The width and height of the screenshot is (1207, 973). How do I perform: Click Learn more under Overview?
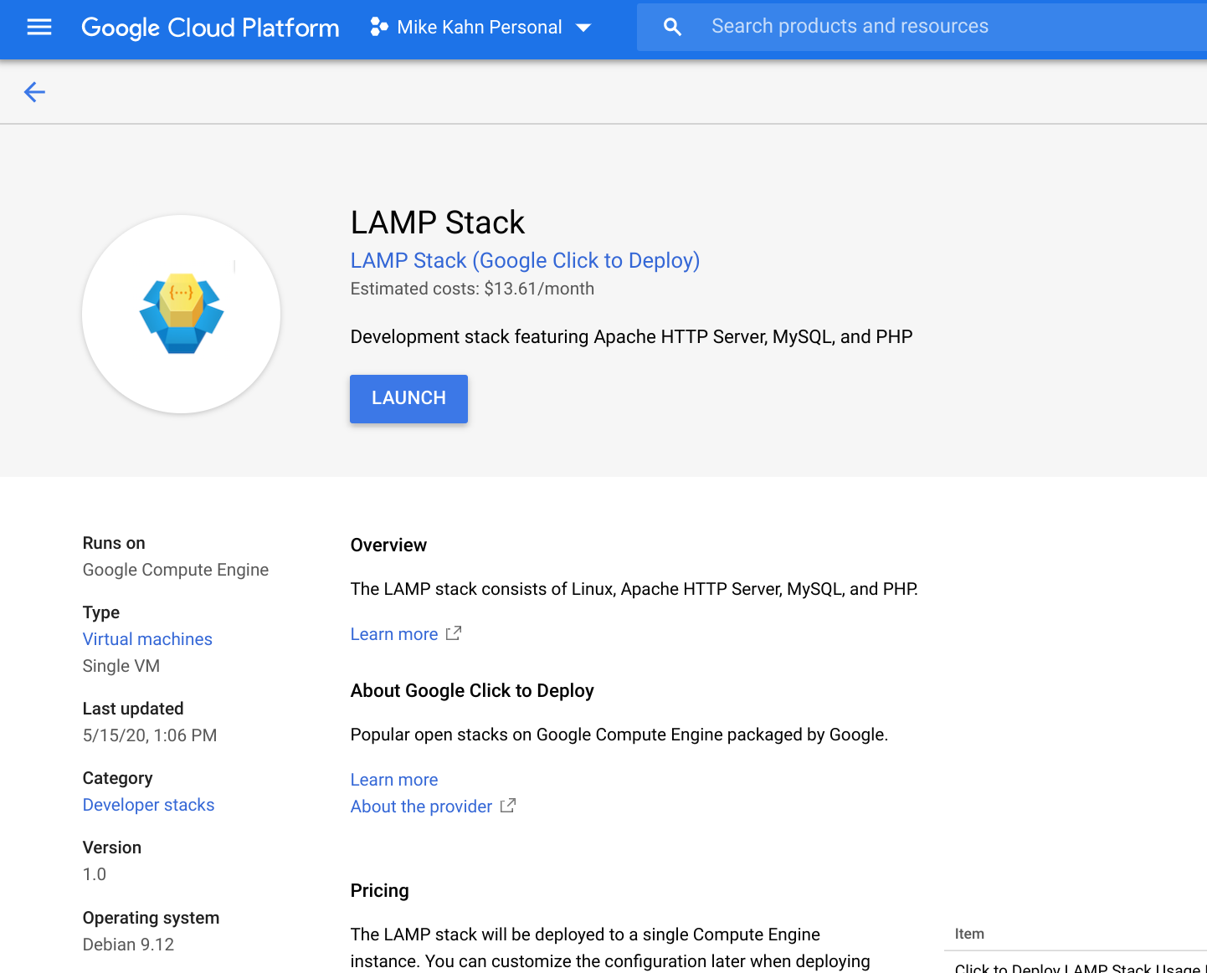click(394, 634)
